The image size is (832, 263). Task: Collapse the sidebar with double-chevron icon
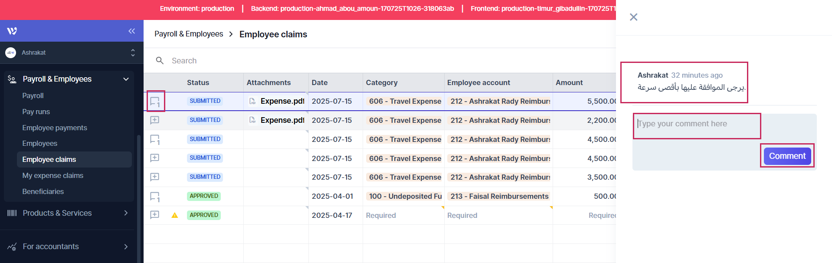(131, 31)
